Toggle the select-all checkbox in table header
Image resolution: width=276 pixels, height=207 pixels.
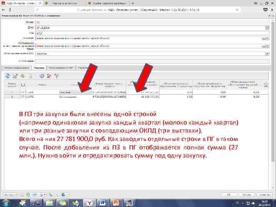click(23, 85)
